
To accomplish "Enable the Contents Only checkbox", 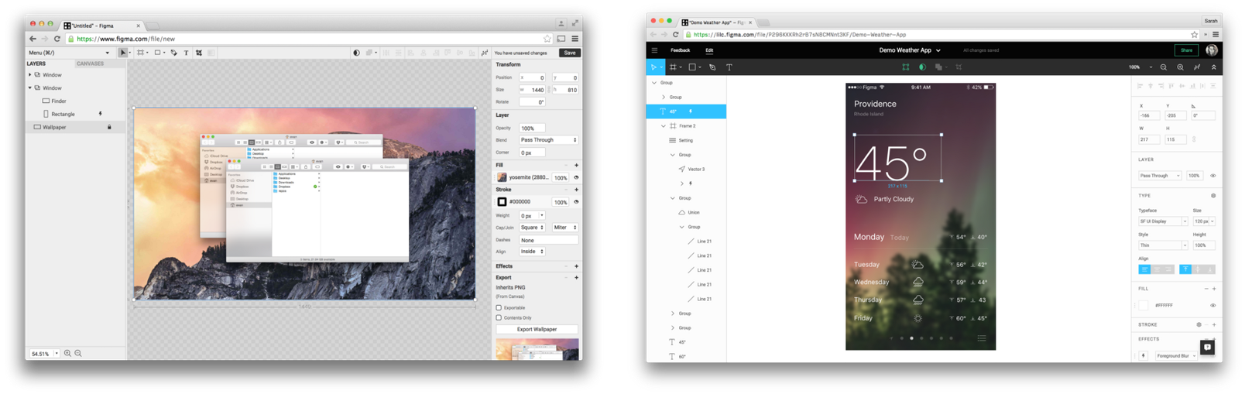I will click(x=499, y=318).
